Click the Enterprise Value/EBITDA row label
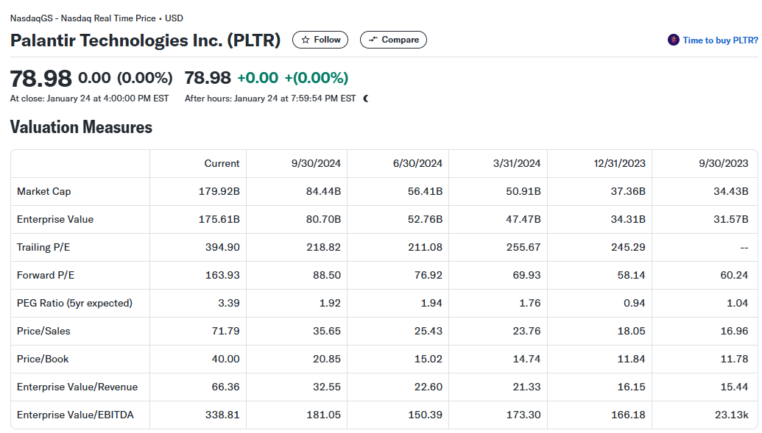 pyautogui.click(x=75, y=415)
